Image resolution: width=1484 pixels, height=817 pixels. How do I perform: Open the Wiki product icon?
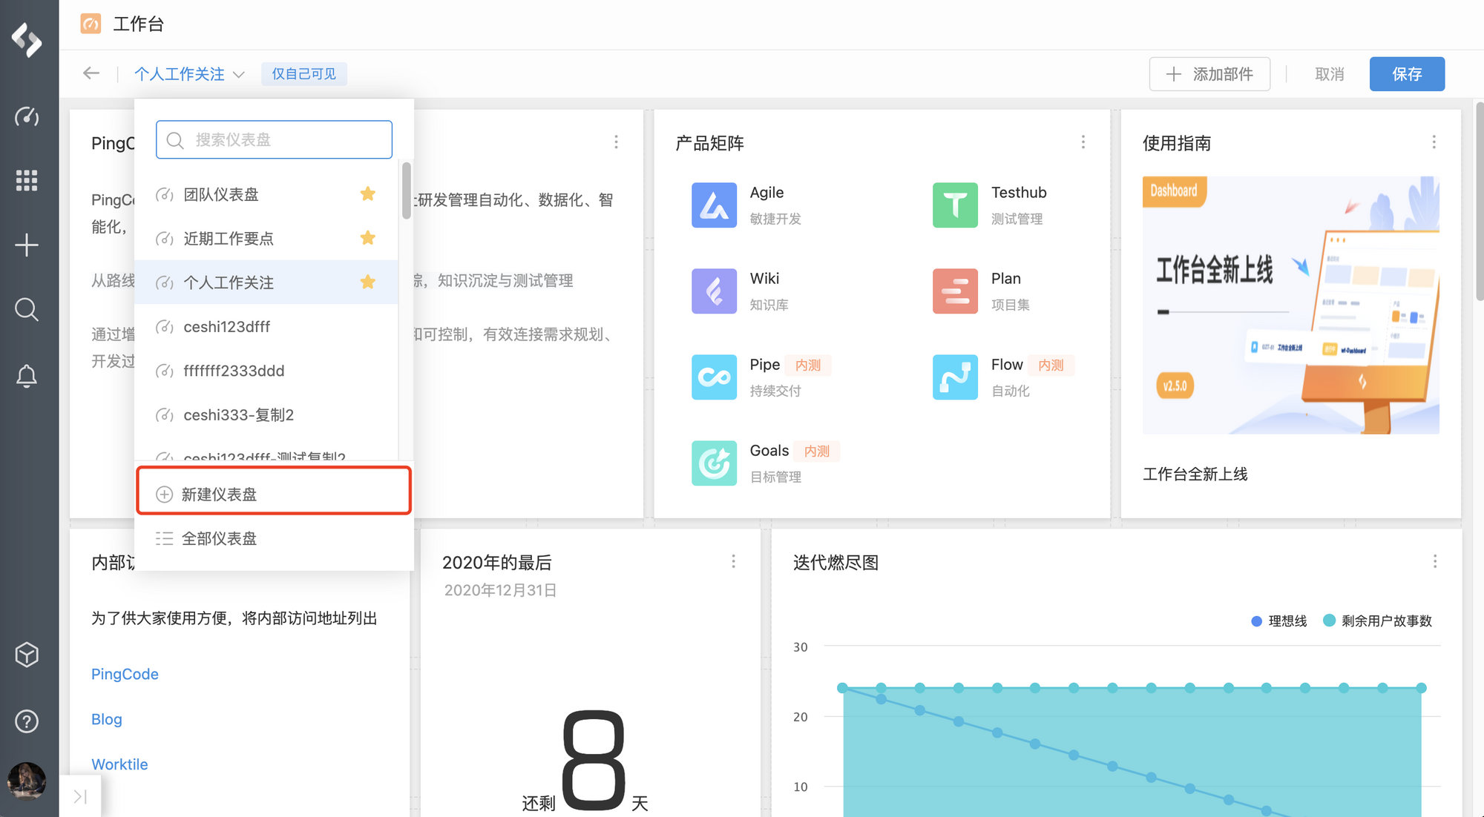[x=714, y=291]
